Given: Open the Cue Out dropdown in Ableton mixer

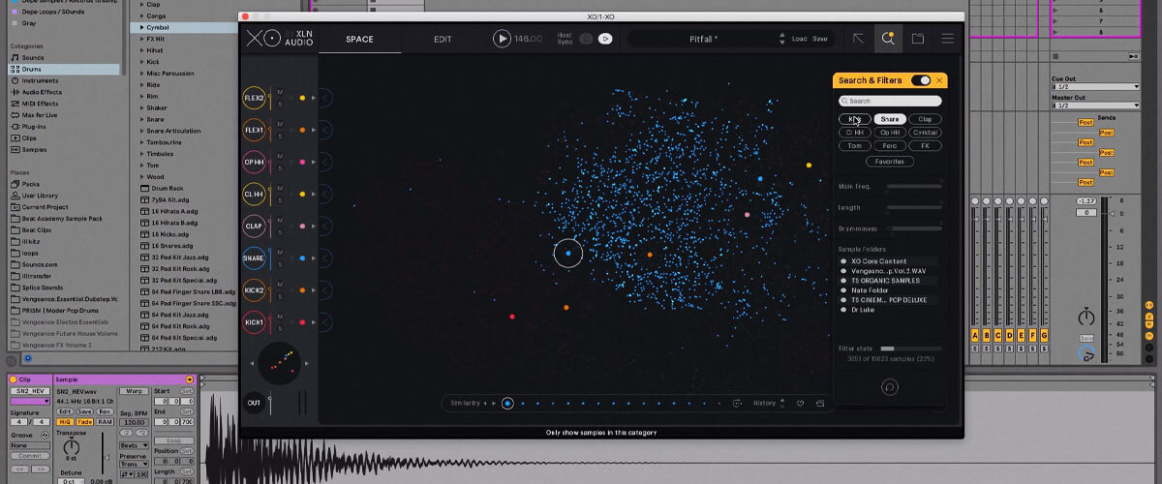Looking at the screenshot, I should click(x=1096, y=86).
